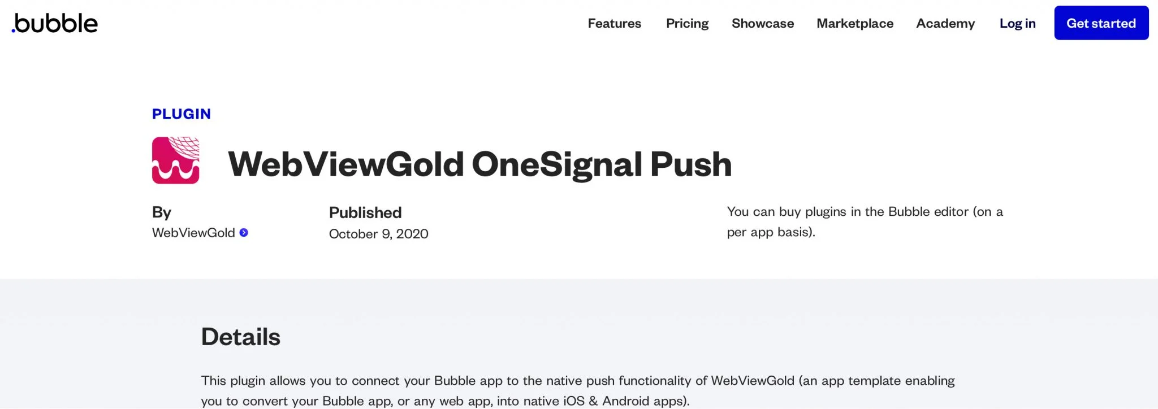Go to Academy

[x=945, y=23]
